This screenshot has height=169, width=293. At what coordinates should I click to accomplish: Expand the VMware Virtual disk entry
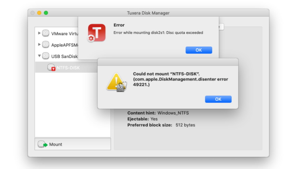coord(39,33)
